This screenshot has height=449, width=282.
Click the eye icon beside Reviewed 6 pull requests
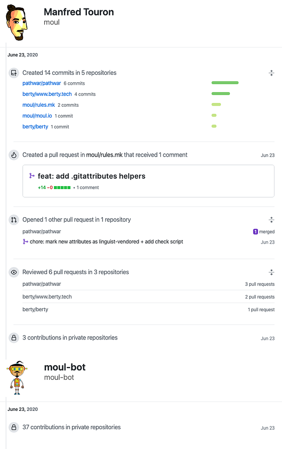[x=14, y=272]
